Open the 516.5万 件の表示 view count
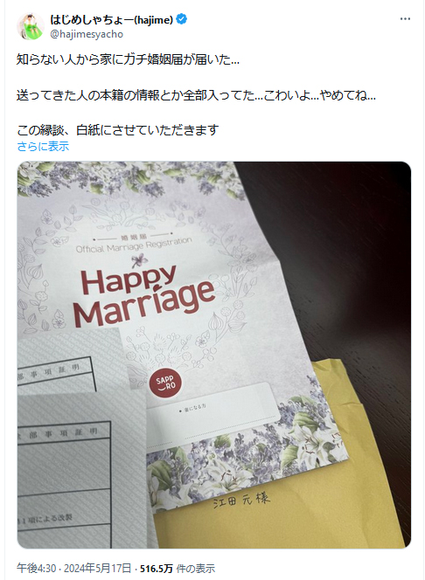425x580 pixels. click(x=178, y=568)
